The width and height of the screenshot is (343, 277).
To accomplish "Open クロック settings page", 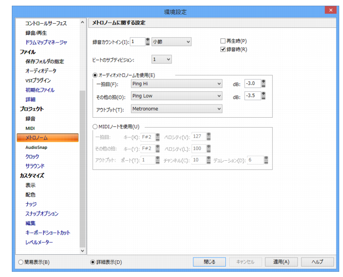I will tap(32, 156).
